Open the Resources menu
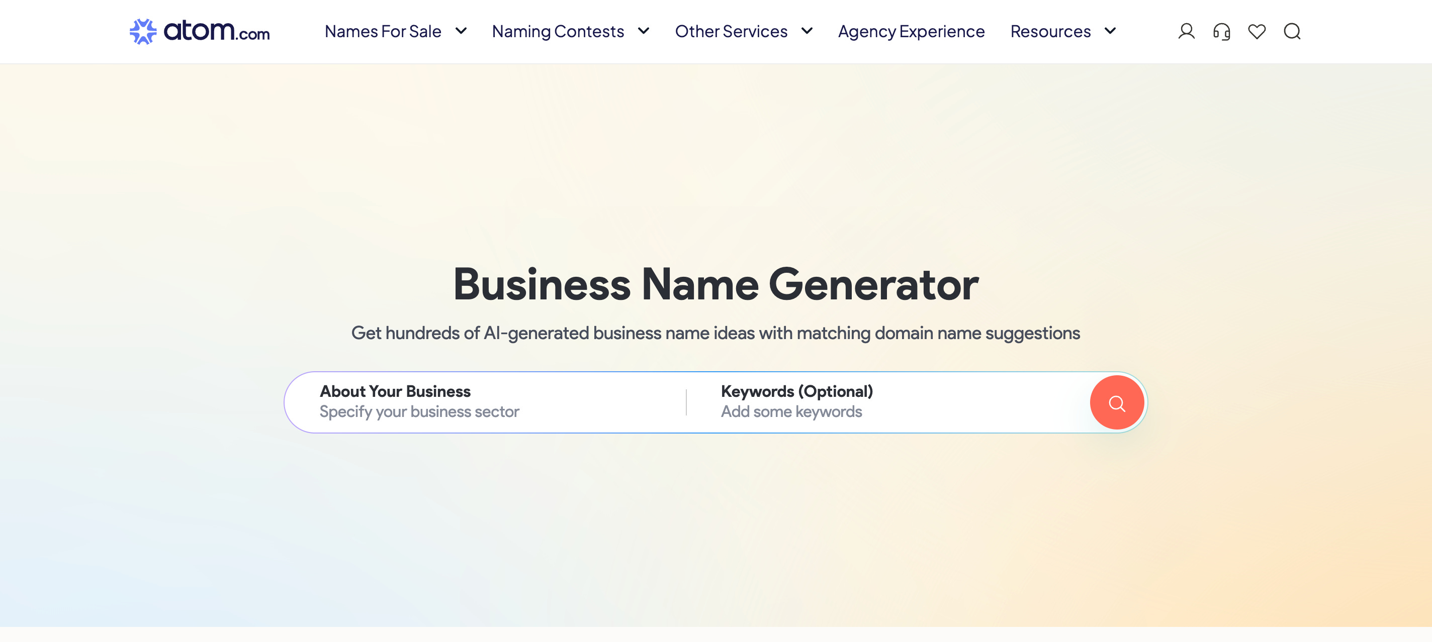The width and height of the screenshot is (1432, 642). [x=1050, y=31]
